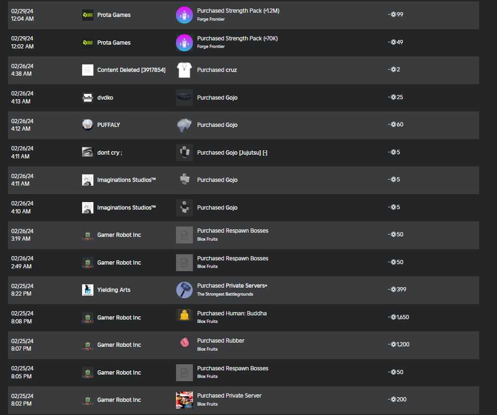The width and height of the screenshot is (497, 415).
Task: Click the Purchased cruz description
Action: click(x=217, y=70)
